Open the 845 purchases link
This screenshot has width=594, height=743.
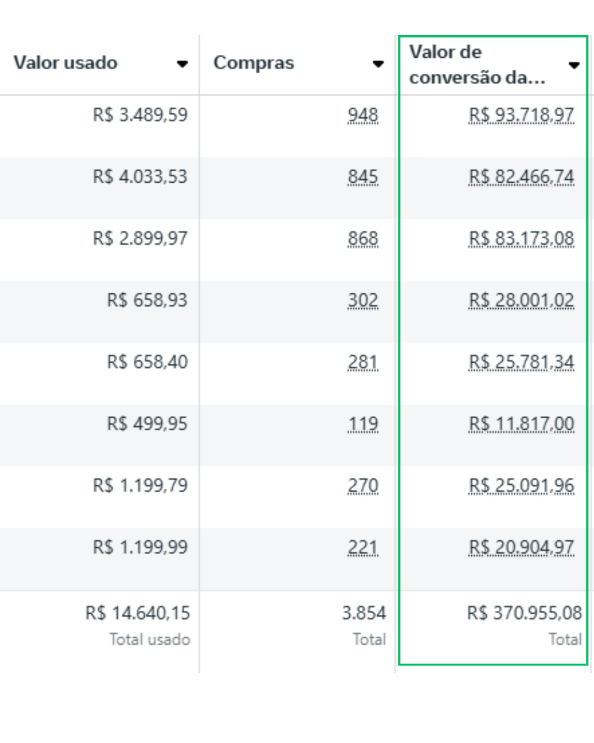[x=363, y=177]
